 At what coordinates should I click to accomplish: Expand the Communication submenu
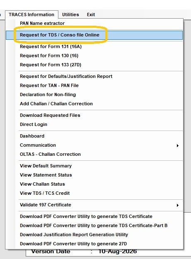94,145
